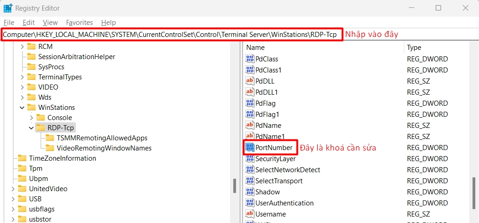Click the SecurityLayer DWORD icon
Viewport: 479px width, 223px height.
pyautogui.click(x=250, y=159)
